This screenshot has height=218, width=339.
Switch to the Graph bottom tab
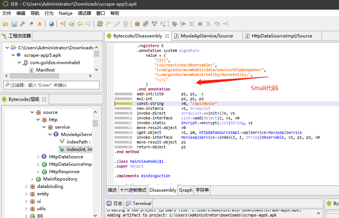point(186,190)
